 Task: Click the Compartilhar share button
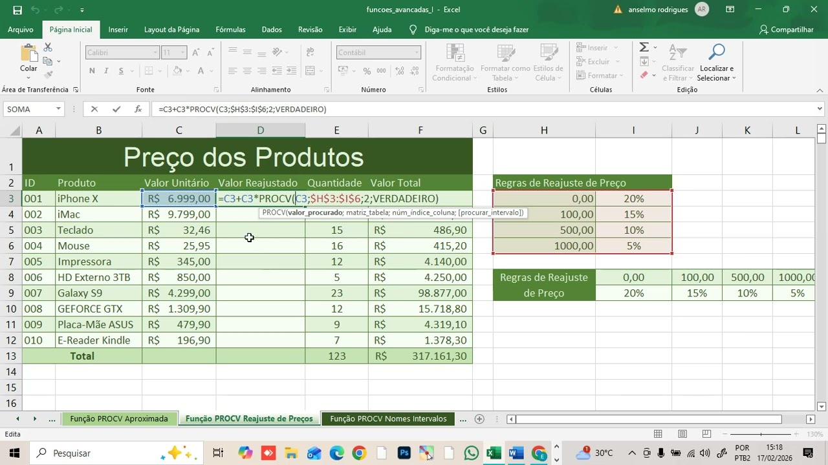(x=786, y=30)
